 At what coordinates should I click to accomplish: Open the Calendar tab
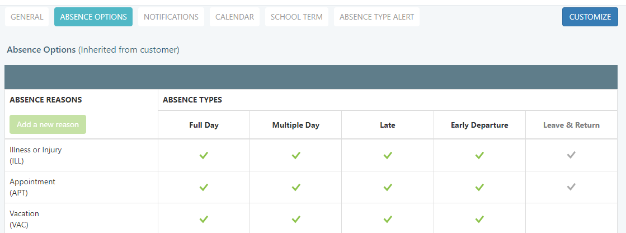(x=235, y=17)
